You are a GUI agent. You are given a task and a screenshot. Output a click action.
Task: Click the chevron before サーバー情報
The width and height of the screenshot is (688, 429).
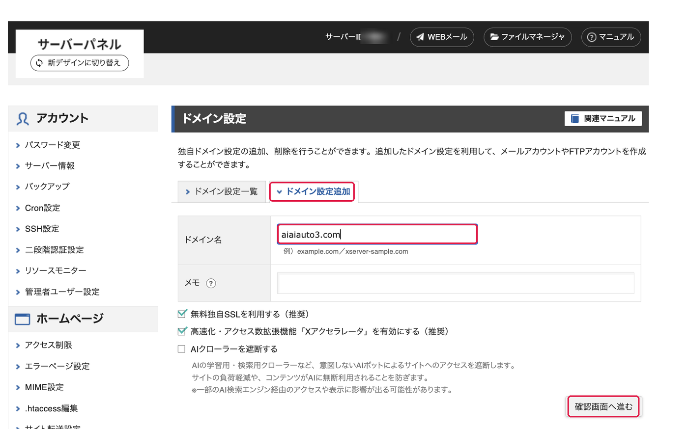pyautogui.click(x=18, y=166)
